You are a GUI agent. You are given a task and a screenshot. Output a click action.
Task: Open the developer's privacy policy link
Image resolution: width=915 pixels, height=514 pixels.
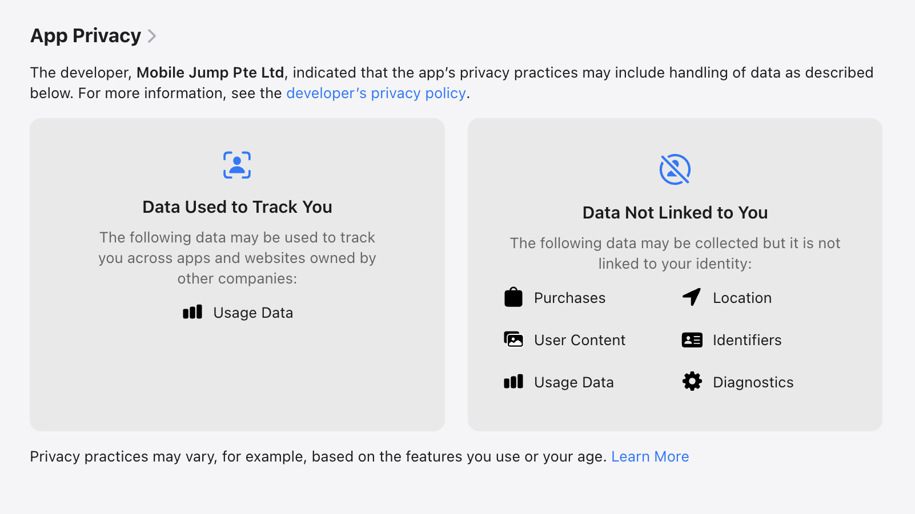[x=376, y=93]
